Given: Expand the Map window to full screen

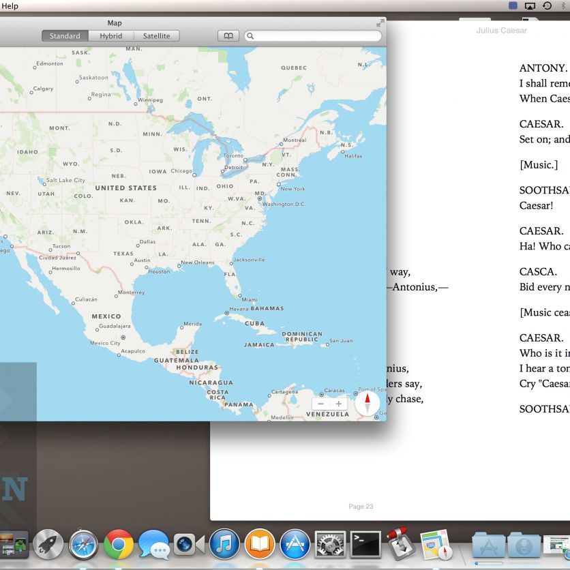Looking at the screenshot, I should pyautogui.click(x=379, y=23).
